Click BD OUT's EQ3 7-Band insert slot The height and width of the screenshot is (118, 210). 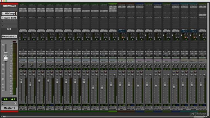tap(23, 11)
